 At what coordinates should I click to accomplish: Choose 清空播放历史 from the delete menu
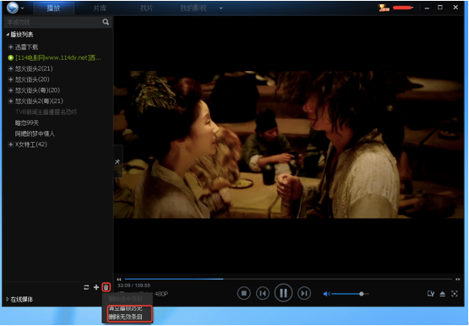pos(125,308)
